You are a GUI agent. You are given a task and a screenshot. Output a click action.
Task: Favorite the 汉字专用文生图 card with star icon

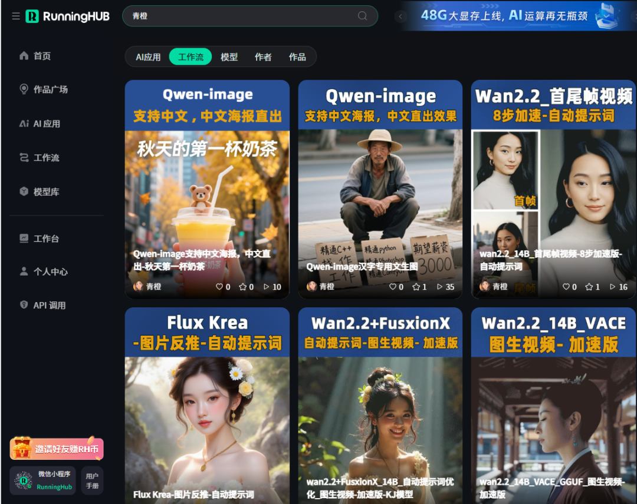tap(416, 287)
